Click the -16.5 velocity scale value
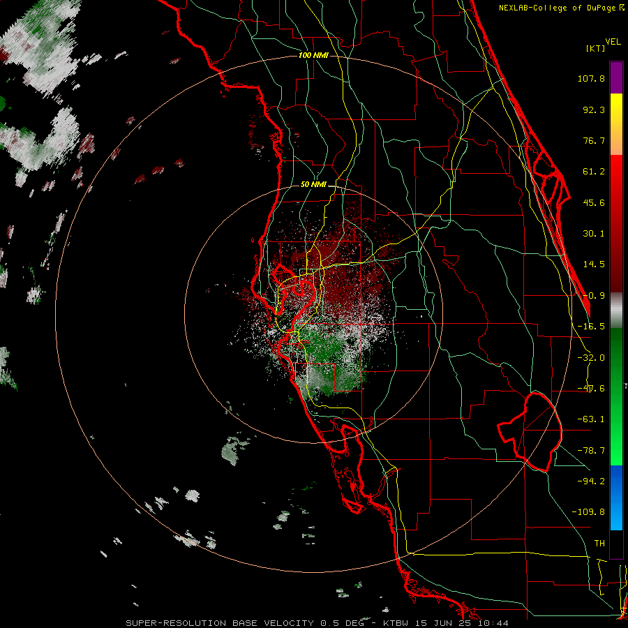This screenshot has height=628, width=628. point(591,327)
